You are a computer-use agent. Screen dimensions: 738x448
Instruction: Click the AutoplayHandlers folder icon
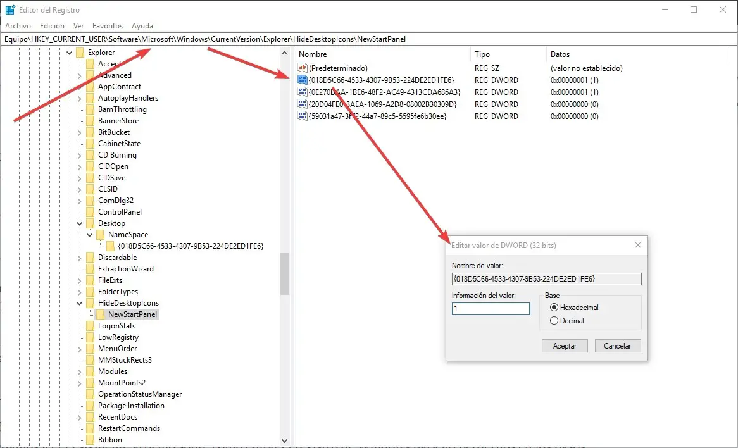[91, 98]
